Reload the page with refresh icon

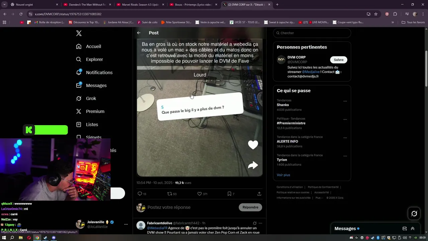click(21, 14)
